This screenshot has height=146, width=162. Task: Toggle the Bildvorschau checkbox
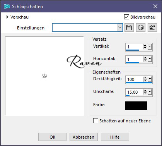tap(126, 17)
